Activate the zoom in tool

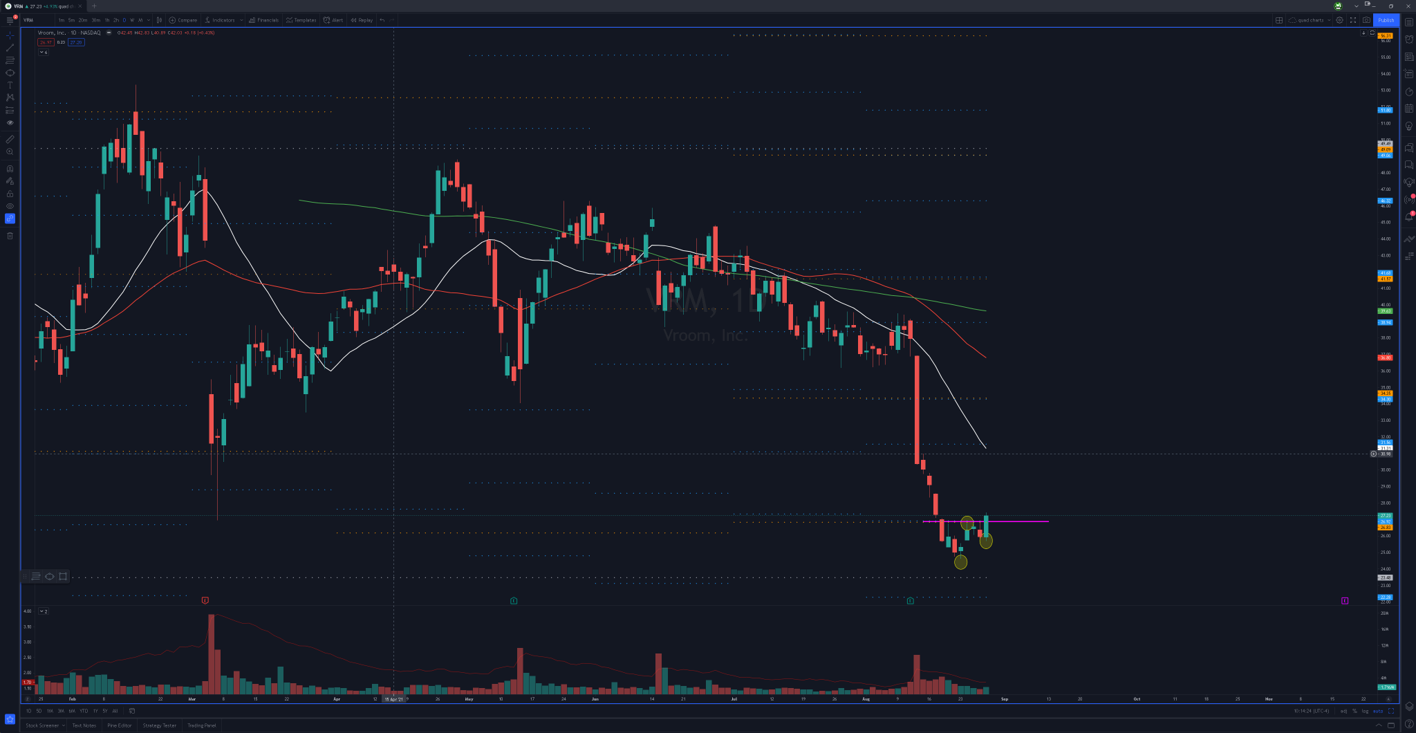[x=10, y=151]
